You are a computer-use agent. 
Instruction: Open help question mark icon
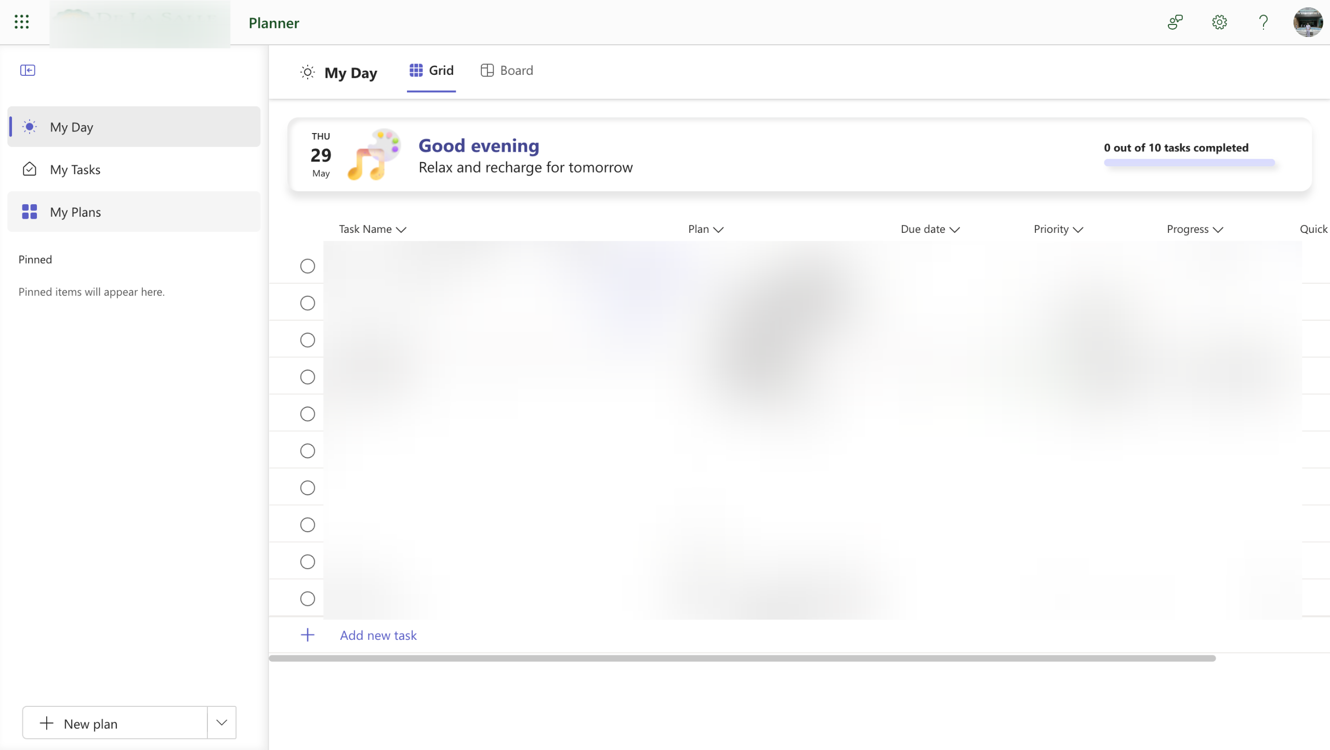pyautogui.click(x=1263, y=22)
